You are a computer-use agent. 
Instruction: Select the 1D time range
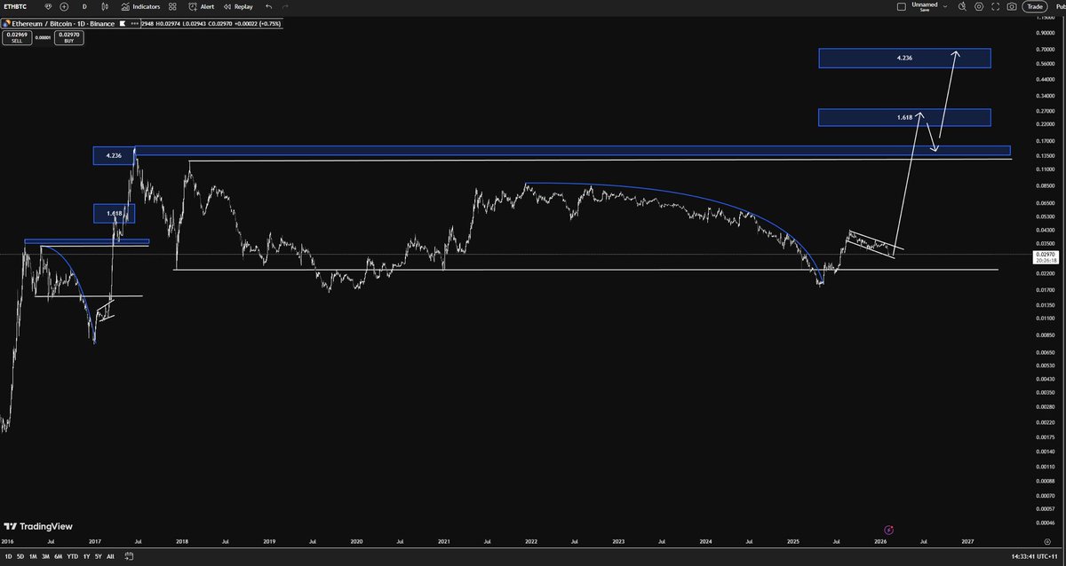7,557
